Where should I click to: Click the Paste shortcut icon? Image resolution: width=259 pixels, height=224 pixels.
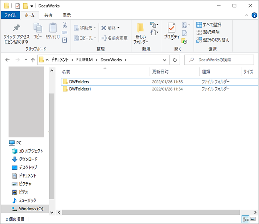pos(65,40)
